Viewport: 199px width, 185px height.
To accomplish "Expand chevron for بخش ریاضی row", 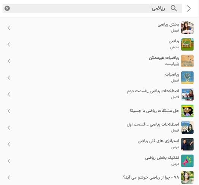I will pyautogui.click(x=9, y=28).
